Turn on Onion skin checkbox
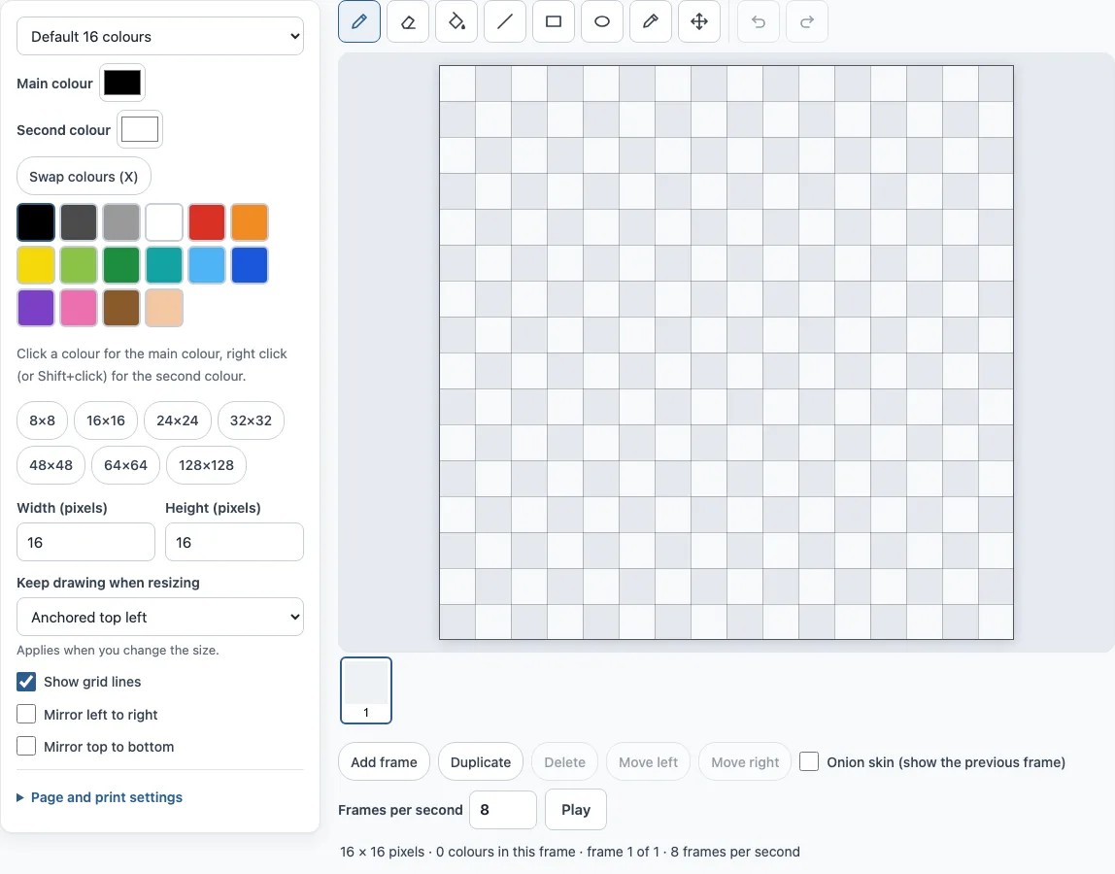The height and width of the screenshot is (874, 1115). (x=809, y=761)
